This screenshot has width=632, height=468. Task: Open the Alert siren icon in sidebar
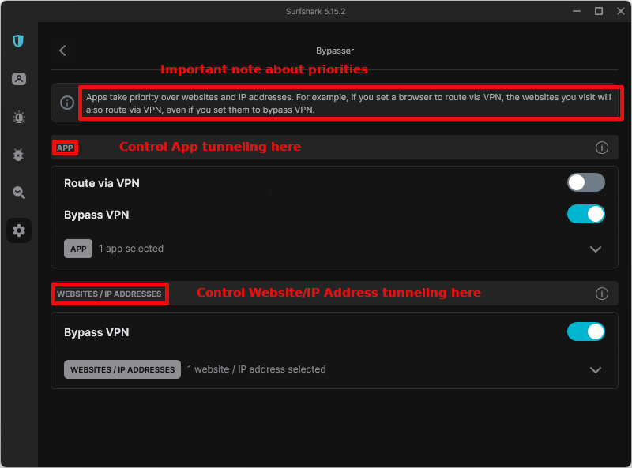coord(18,117)
